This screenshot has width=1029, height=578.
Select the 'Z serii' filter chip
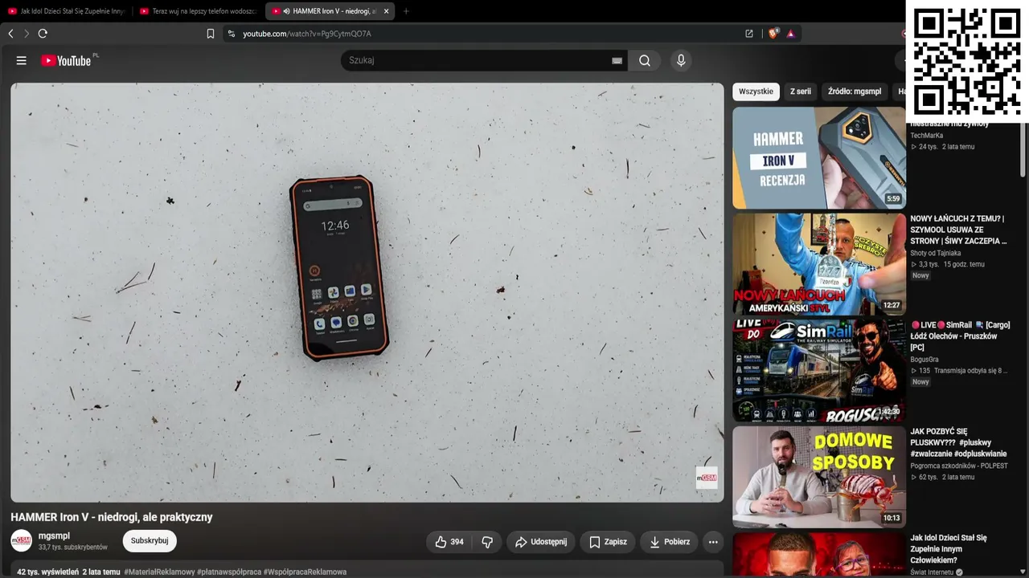click(801, 92)
